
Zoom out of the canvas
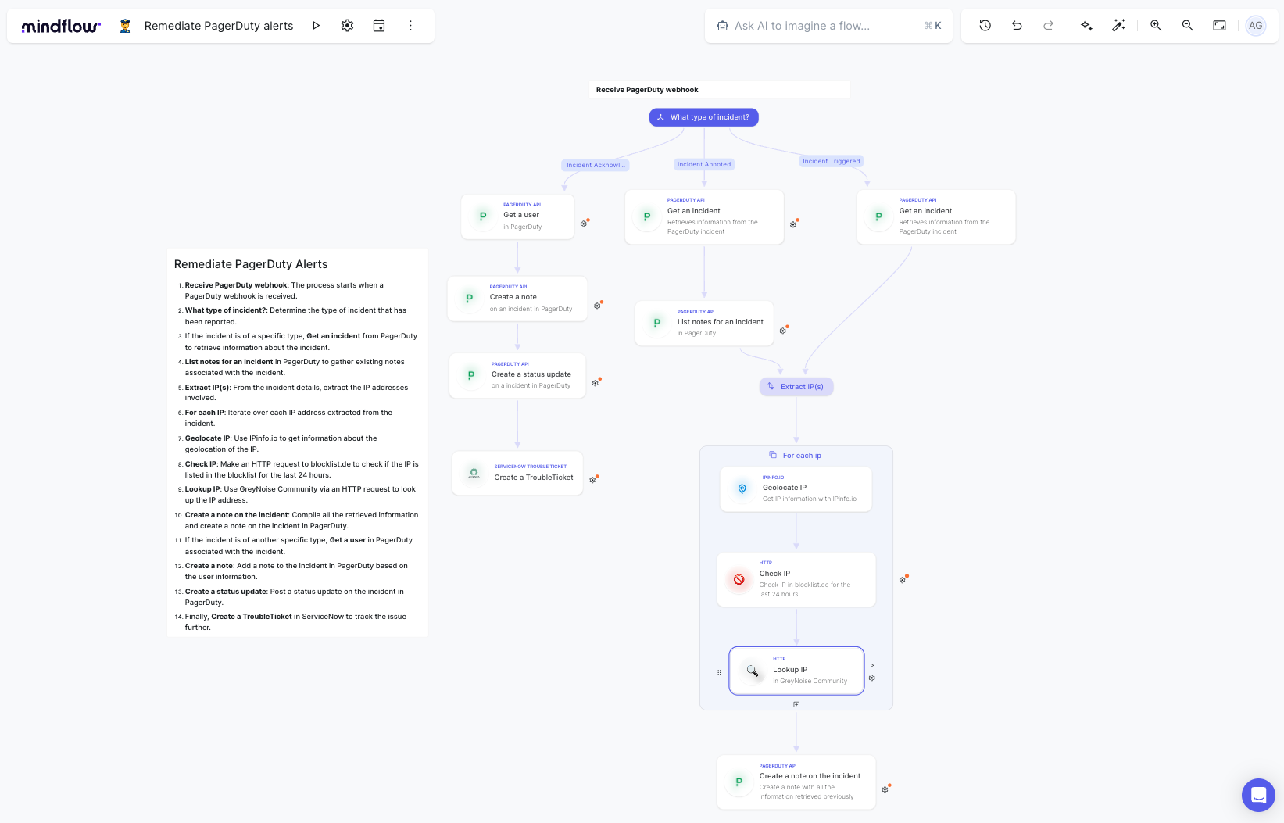[1188, 26]
